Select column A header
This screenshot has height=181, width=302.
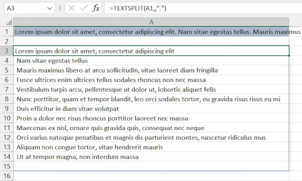click(151, 22)
